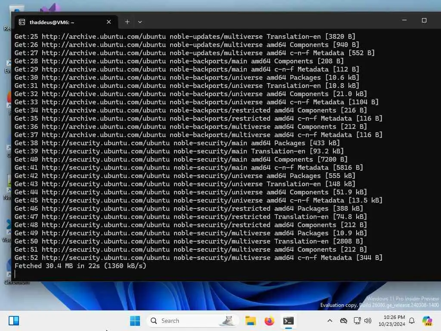Open the clock showing 10:26 PM
This screenshot has height=331, width=441.
392,321
